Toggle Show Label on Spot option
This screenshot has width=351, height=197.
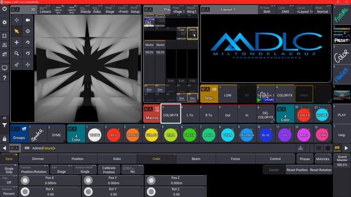coord(58,10)
